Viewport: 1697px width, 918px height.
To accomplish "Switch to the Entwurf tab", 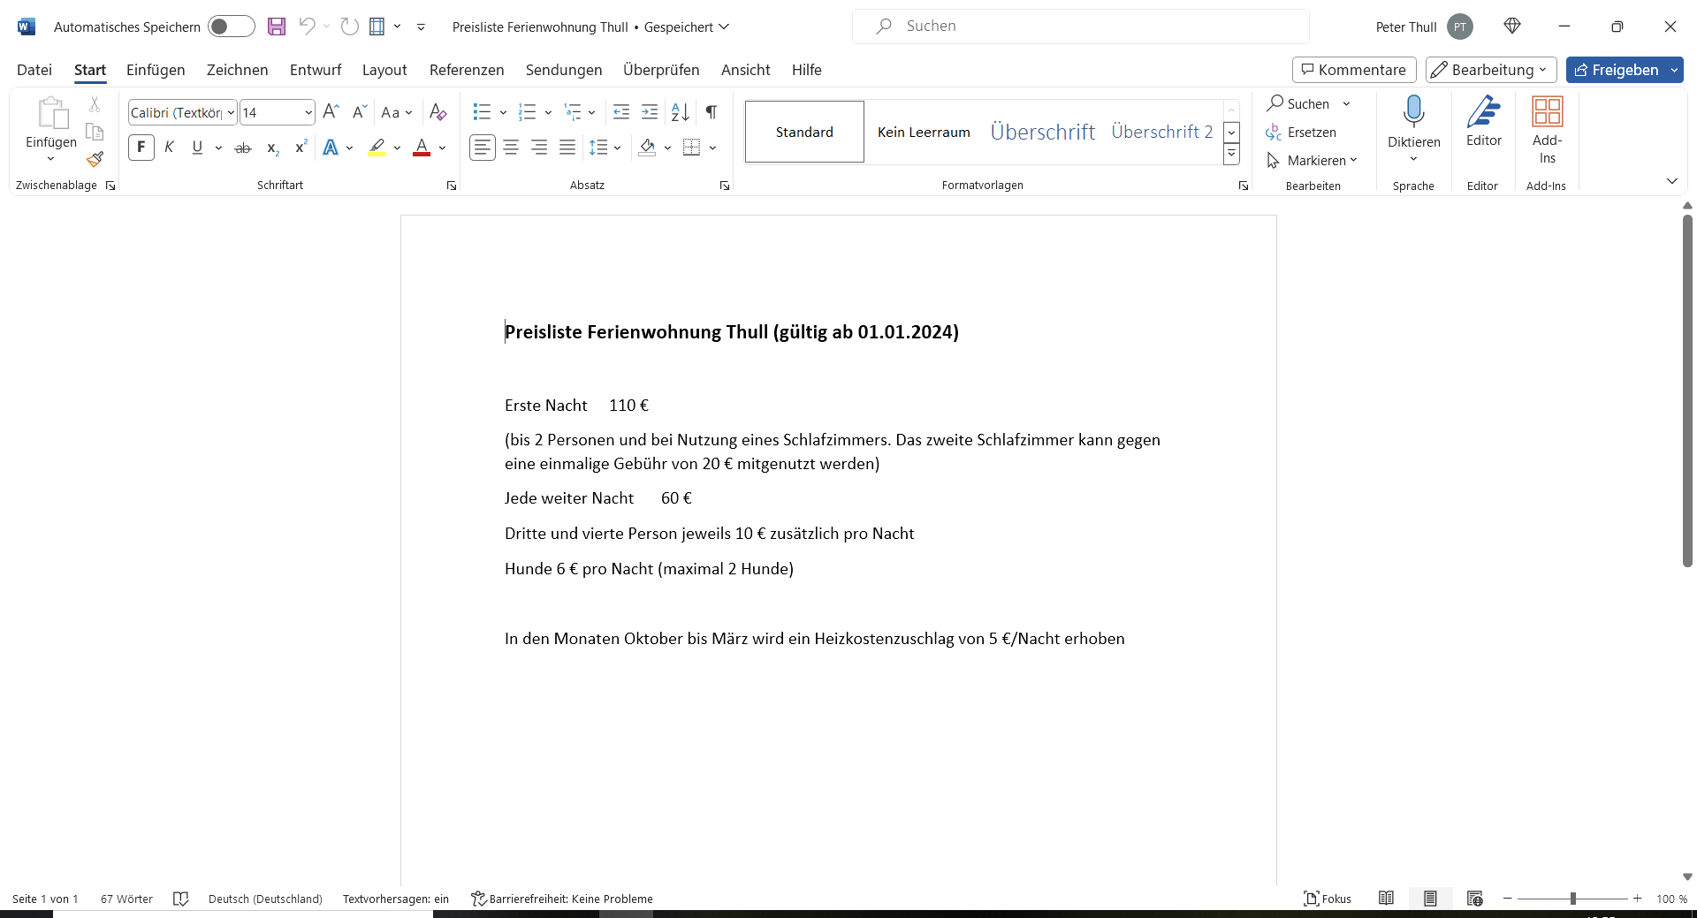I will [316, 70].
